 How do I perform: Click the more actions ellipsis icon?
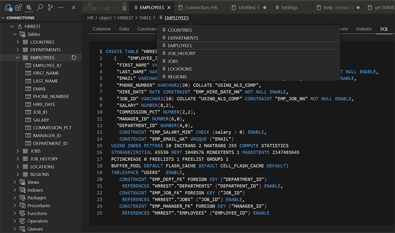coord(61,8)
